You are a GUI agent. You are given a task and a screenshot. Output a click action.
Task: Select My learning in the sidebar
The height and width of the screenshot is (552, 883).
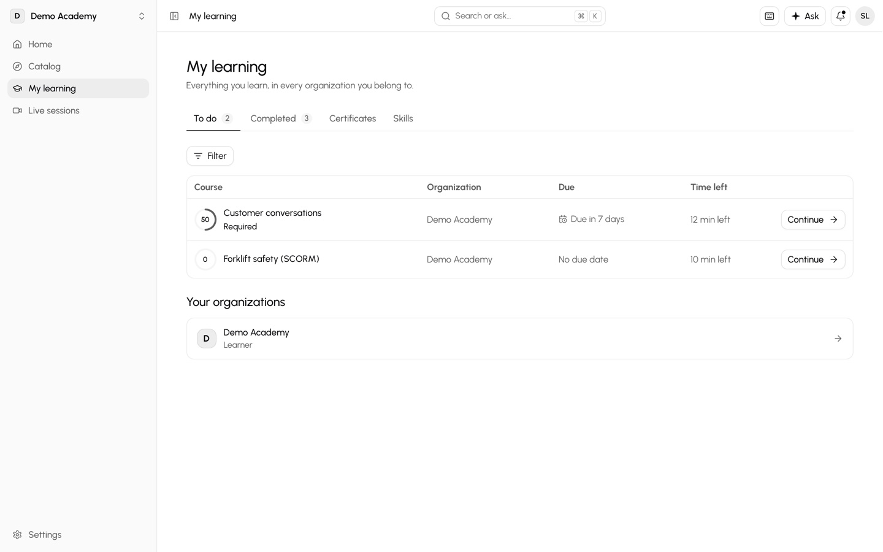click(78, 88)
